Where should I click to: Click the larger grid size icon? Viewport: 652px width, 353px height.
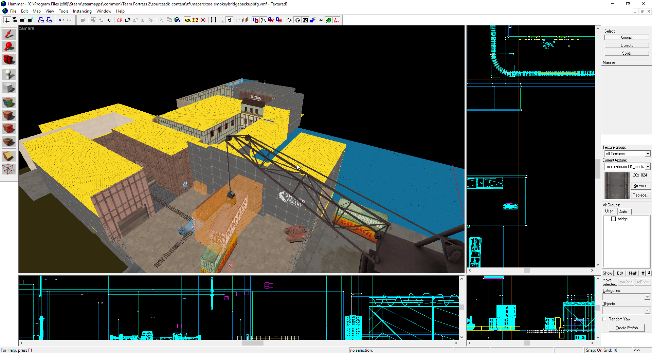30,20
